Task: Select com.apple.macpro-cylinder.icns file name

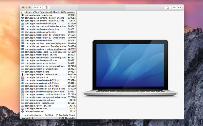Action: tap(41, 75)
